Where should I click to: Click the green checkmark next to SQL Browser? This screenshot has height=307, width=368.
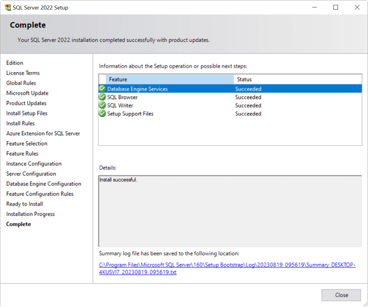(x=102, y=97)
